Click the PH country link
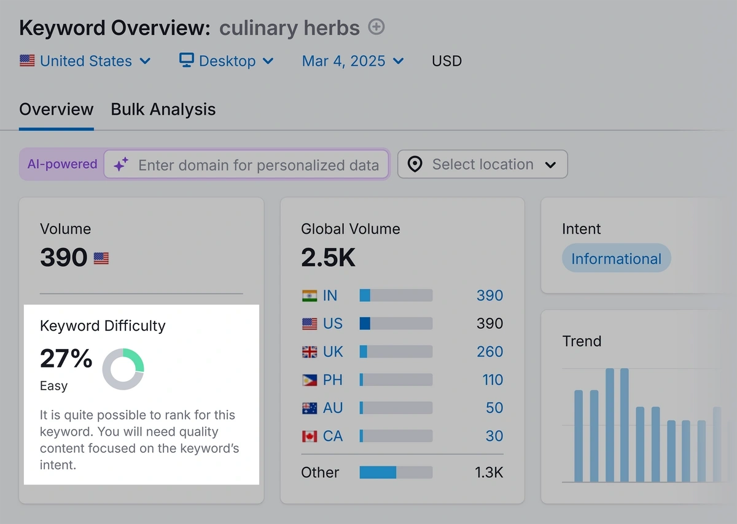 click(x=332, y=380)
